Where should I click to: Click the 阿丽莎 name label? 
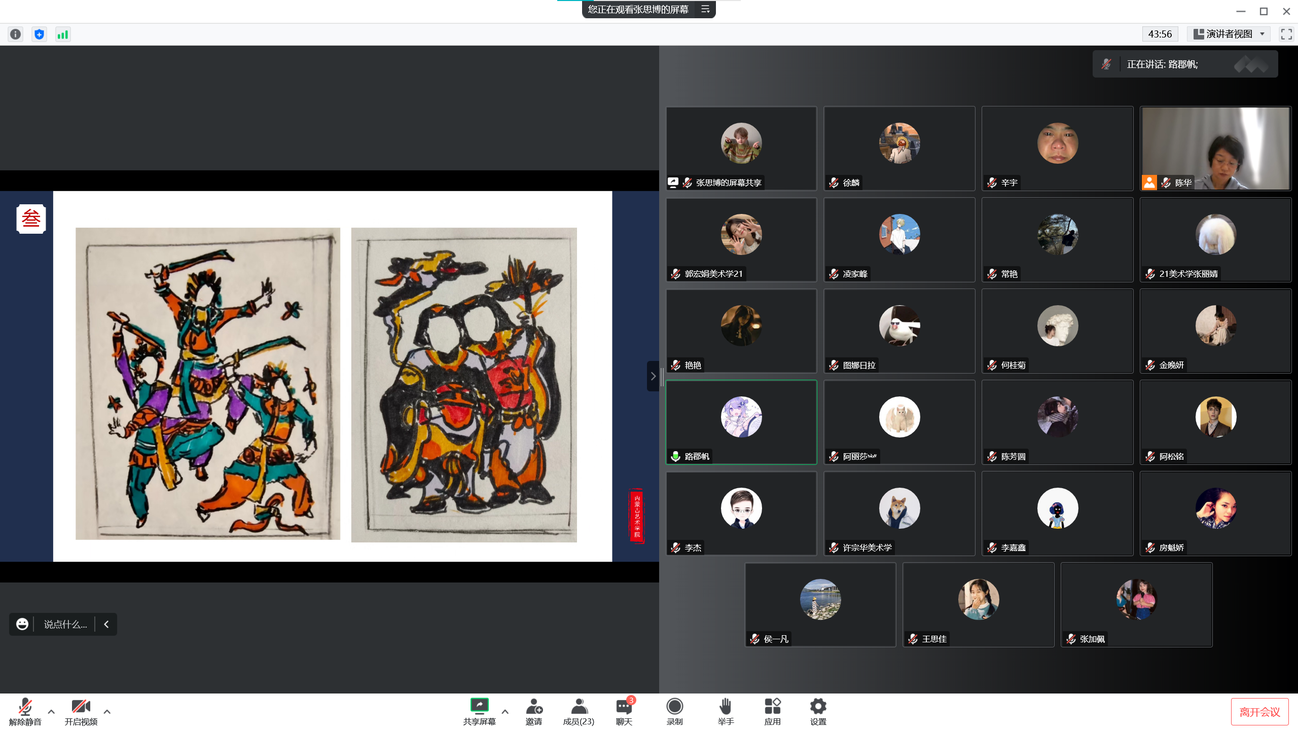[859, 456]
